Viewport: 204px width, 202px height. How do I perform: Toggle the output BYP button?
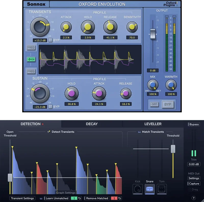[168, 104]
